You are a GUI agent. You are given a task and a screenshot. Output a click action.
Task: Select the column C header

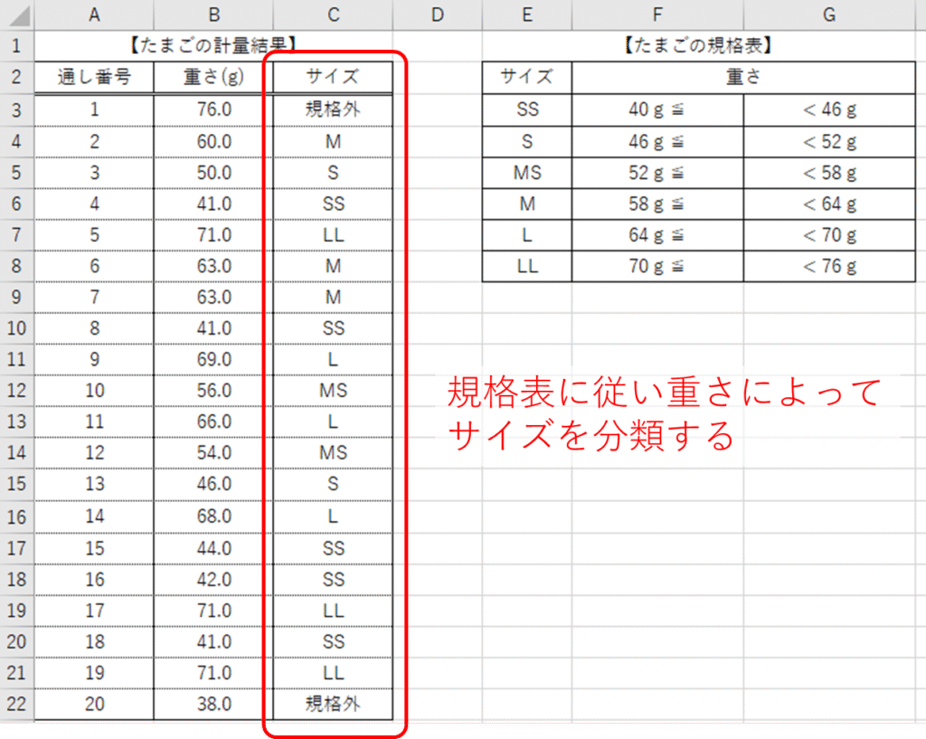click(333, 14)
